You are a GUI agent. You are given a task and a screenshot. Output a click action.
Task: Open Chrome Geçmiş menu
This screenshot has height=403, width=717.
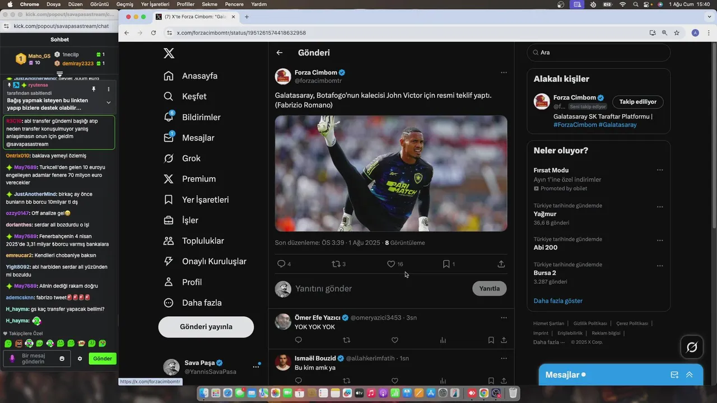click(124, 4)
